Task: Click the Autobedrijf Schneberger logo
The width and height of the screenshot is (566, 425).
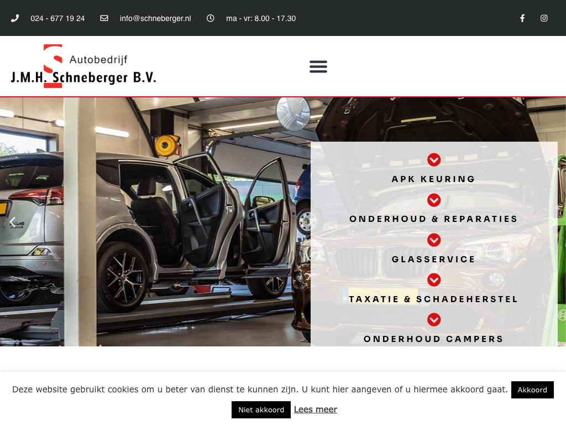Action: 83,66
